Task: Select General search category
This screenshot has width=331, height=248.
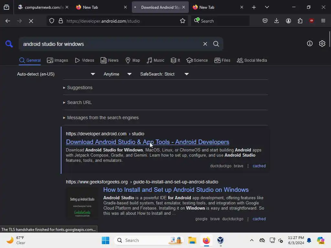Action: tap(30, 60)
